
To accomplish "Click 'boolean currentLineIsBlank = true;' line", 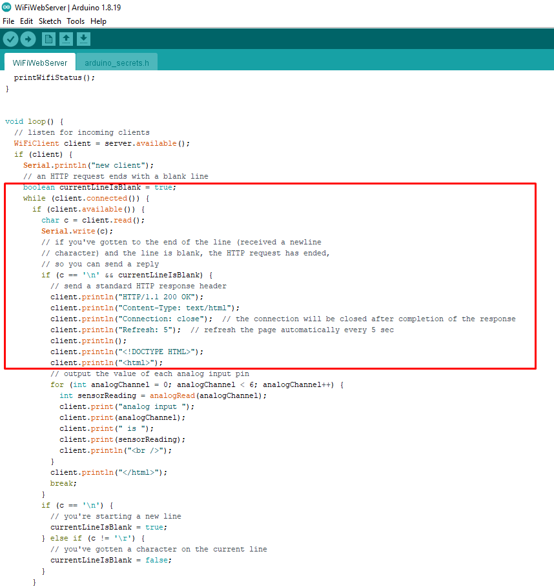I will (x=99, y=187).
